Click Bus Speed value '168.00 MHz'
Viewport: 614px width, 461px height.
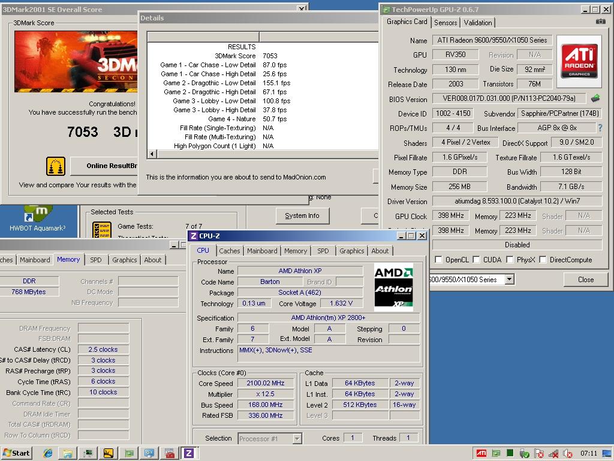(x=266, y=405)
